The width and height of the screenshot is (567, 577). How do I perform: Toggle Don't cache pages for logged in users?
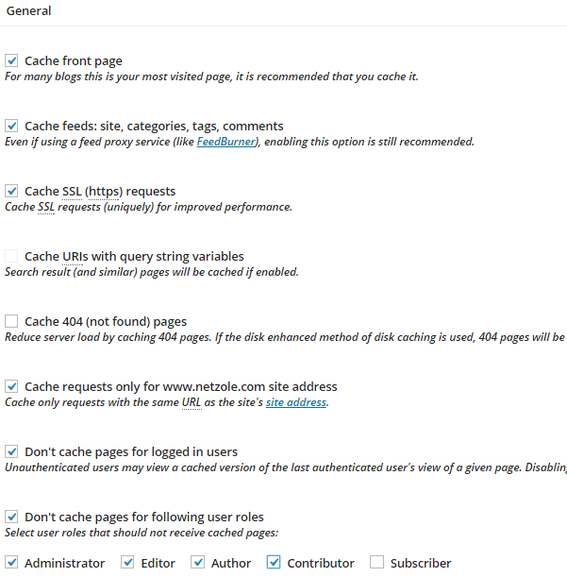(12, 451)
